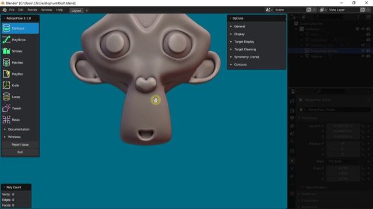Select the Knife tool
Viewport: 373px width, 209px height.
click(x=20, y=85)
